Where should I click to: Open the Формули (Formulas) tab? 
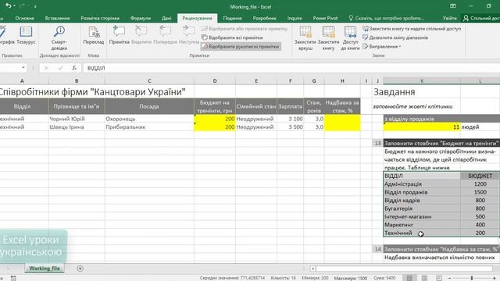click(141, 18)
